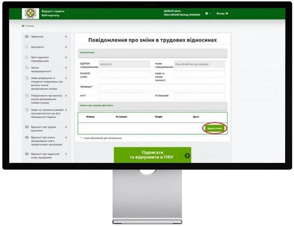Open Звітні відомості страхувальника menu label
Screen dimensions: 294x226
point(40,59)
